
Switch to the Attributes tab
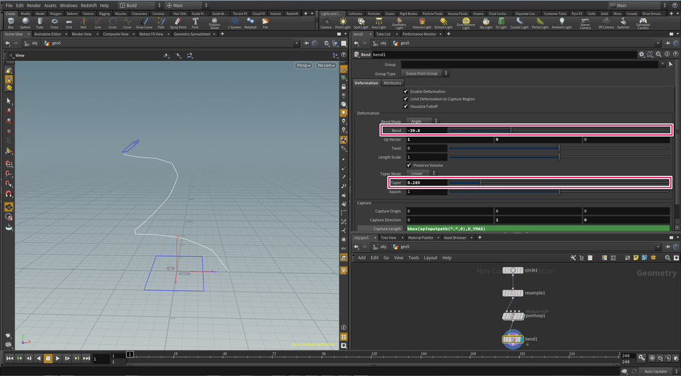(392, 83)
